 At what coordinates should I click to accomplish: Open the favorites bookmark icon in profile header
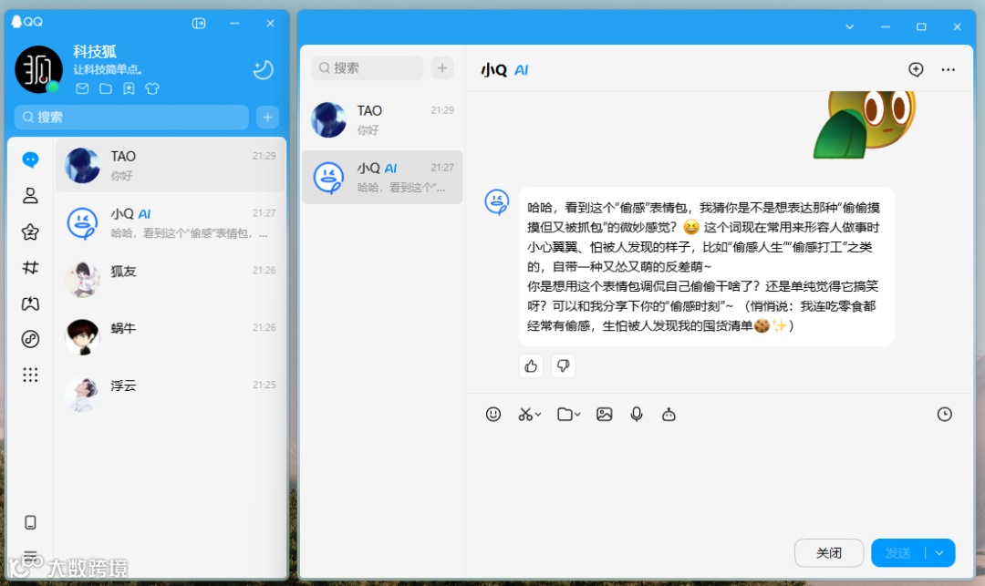129,88
